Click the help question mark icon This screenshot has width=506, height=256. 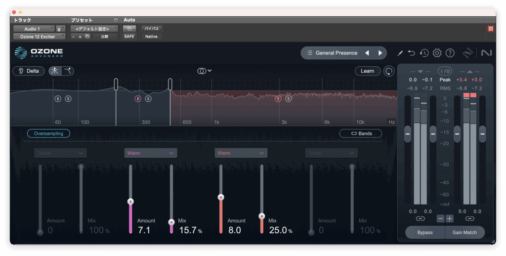[450, 53]
